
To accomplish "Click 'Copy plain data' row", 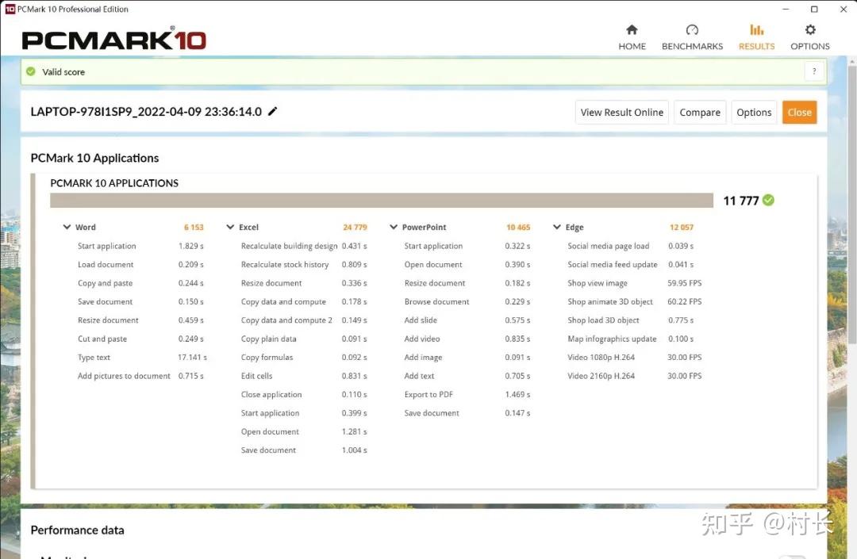I will coord(304,339).
